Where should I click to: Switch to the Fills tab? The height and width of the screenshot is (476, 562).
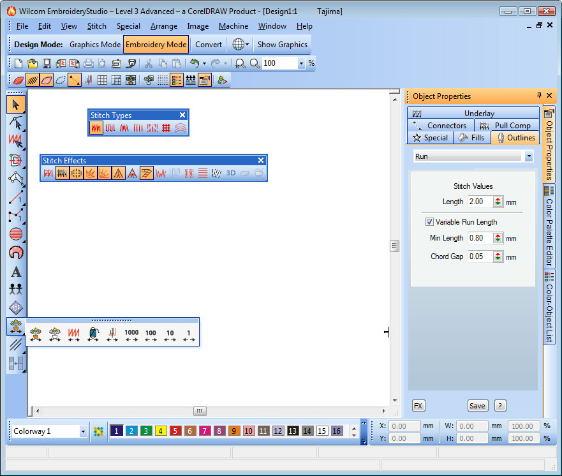click(x=471, y=138)
